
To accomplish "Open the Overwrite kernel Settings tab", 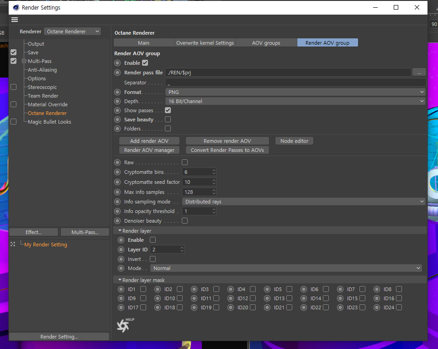I will 205,43.
